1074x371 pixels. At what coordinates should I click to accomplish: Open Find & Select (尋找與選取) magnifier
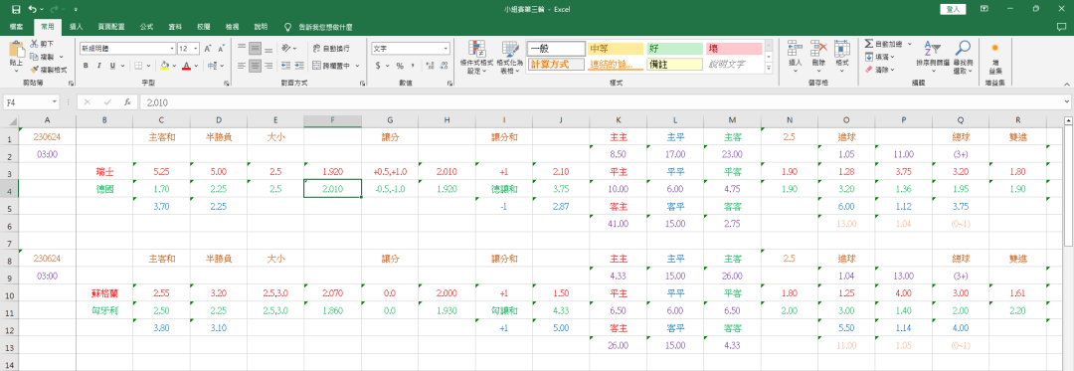click(963, 57)
